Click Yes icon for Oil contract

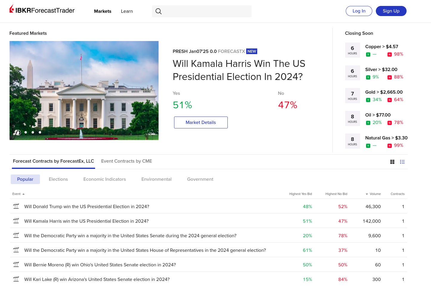coord(368,123)
